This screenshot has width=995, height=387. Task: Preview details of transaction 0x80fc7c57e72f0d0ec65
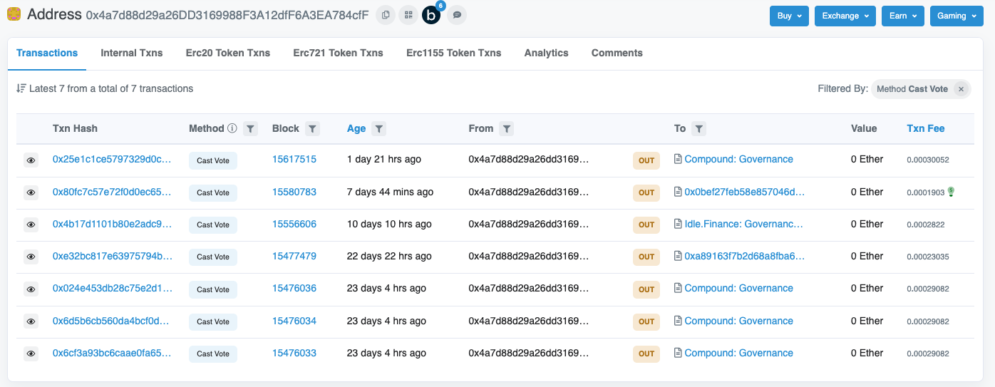click(31, 192)
